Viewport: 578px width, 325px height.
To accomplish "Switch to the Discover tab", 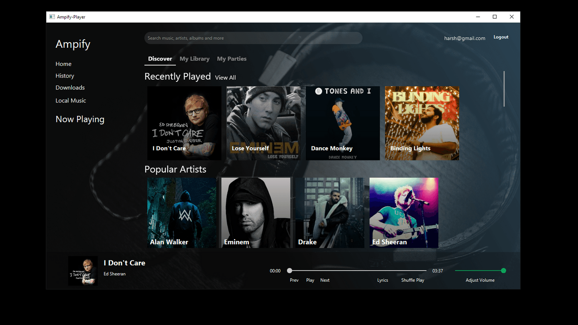I will [160, 59].
